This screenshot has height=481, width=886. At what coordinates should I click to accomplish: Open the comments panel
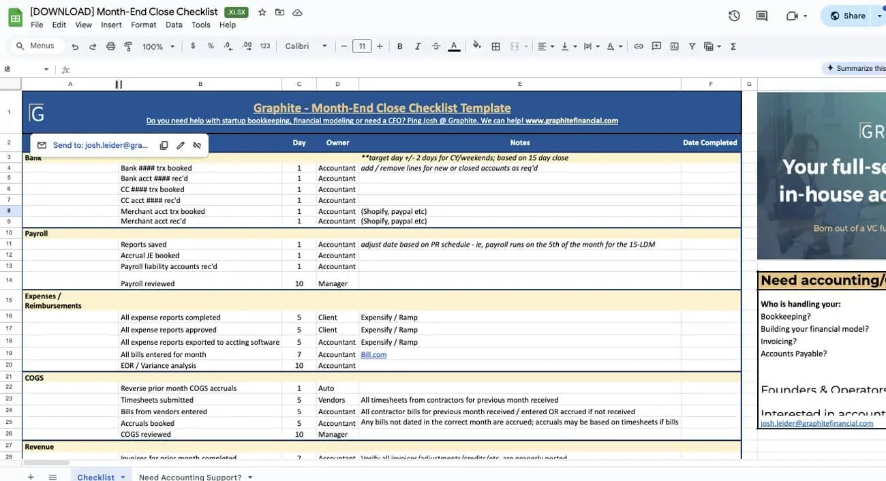coord(762,16)
